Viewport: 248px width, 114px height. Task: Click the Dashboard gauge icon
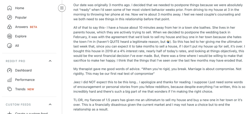click(9, 70)
